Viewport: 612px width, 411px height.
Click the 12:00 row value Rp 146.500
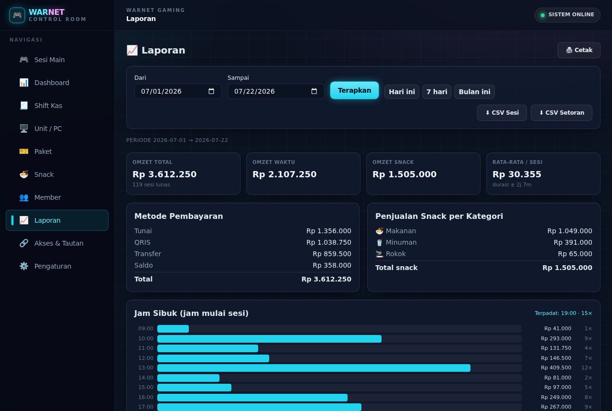coord(556,358)
